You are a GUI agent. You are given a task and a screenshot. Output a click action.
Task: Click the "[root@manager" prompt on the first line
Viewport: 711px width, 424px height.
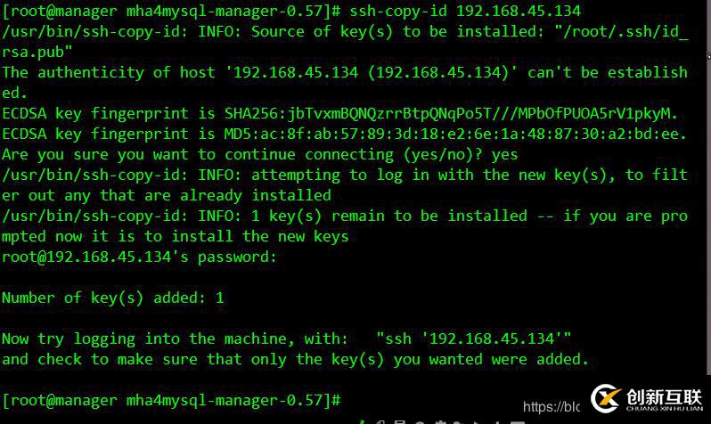point(59,12)
